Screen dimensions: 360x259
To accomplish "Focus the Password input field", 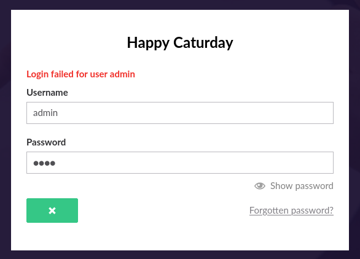I will pyautogui.click(x=180, y=163).
